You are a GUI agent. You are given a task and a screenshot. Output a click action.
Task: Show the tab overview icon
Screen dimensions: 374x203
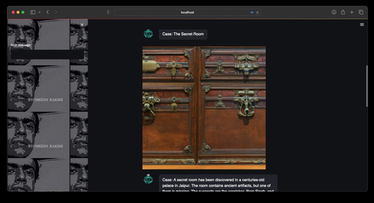(361, 12)
